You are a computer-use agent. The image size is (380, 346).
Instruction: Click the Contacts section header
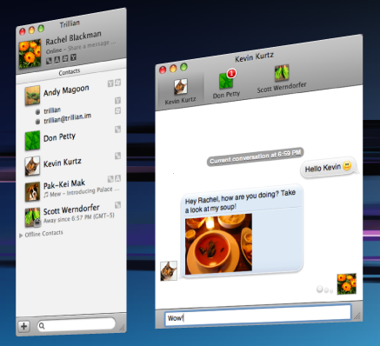pos(70,71)
